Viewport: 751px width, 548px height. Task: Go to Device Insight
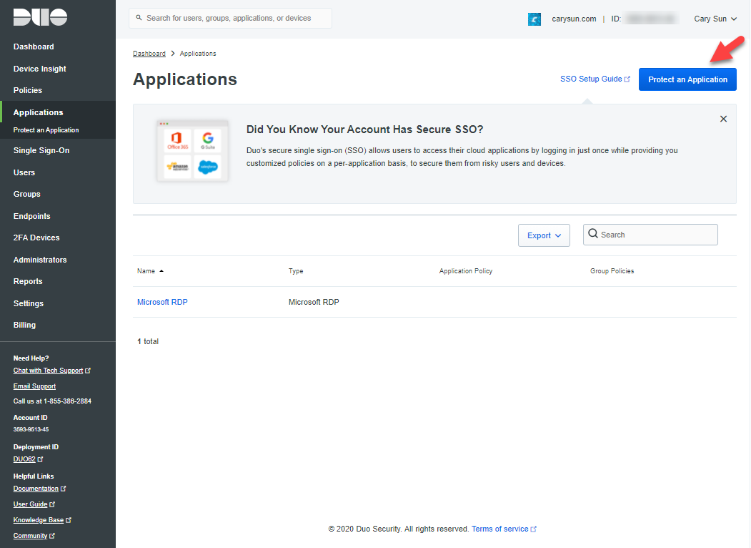40,69
